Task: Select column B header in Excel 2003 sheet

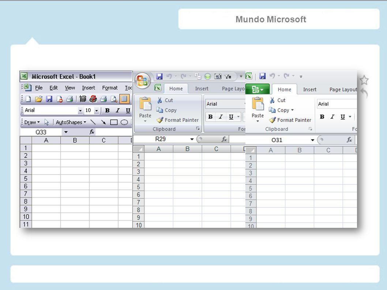Action: (x=75, y=140)
